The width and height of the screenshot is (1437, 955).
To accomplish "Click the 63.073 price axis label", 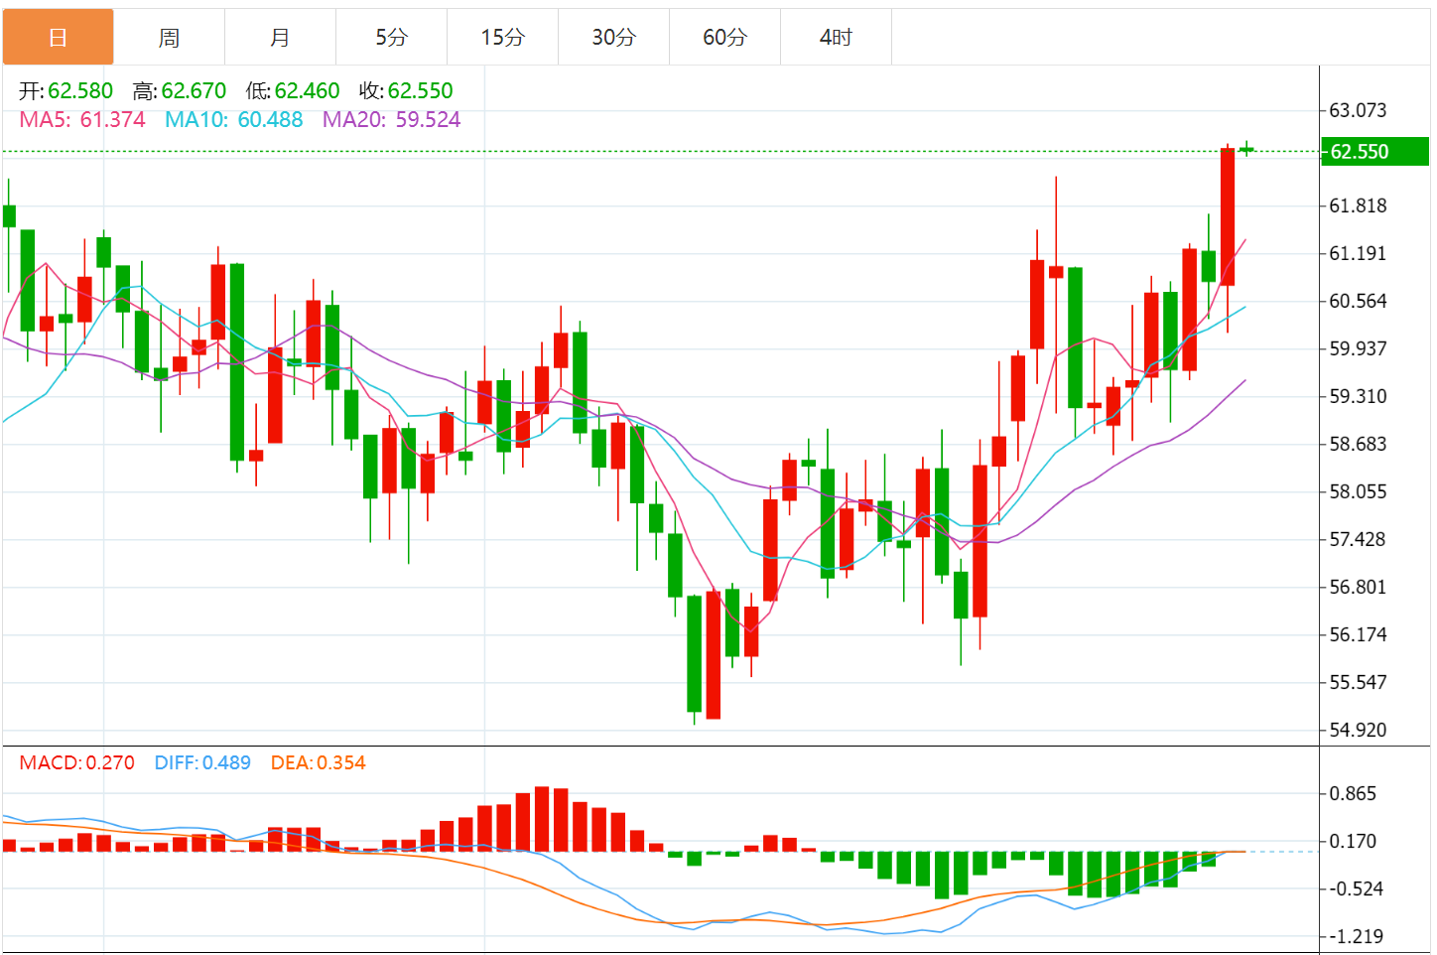I will pyautogui.click(x=1358, y=110).
